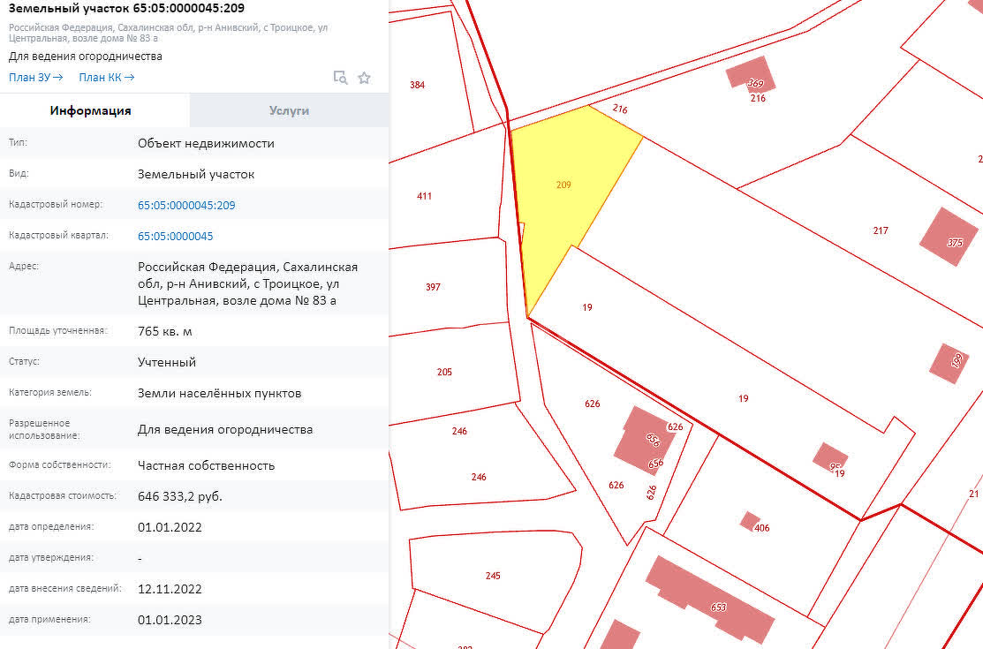Click parcel 245 on the map
Image resolution: width=983 pixels, height=649 pixels.
(492, 575)
